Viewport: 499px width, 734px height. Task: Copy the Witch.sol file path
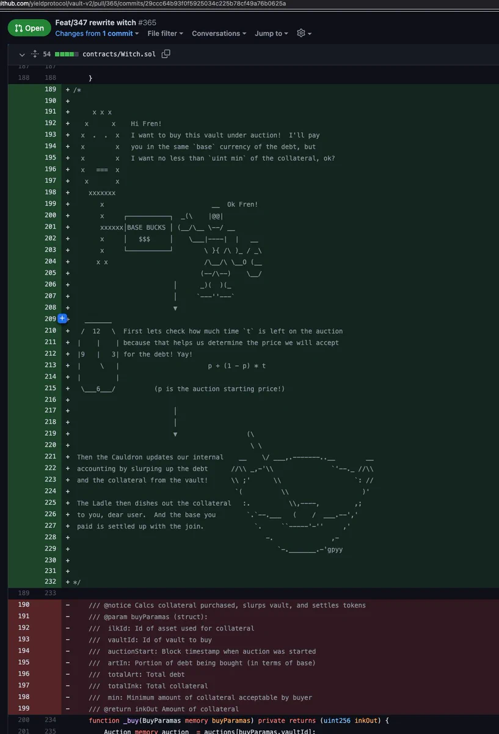tap(166, 54)
